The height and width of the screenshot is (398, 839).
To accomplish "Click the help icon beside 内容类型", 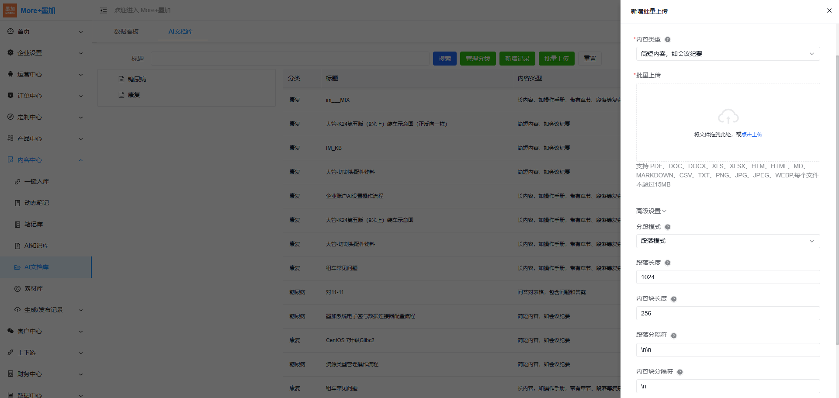I will 668,40.
